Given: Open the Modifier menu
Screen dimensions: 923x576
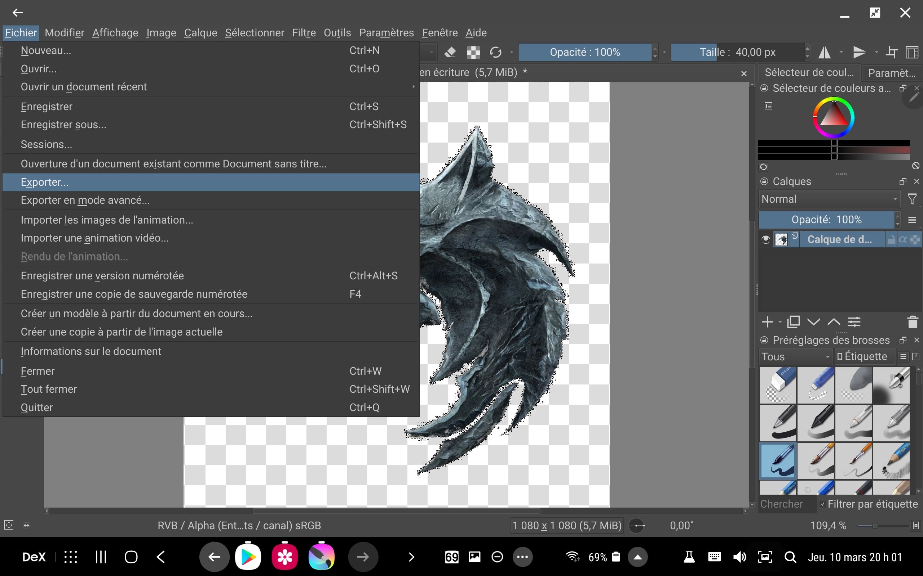Looking at the screenshot, I should tap(64, 33).
